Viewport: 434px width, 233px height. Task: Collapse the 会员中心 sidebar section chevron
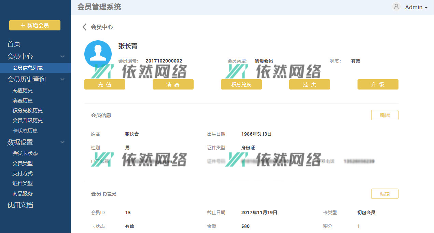(62, 56)
